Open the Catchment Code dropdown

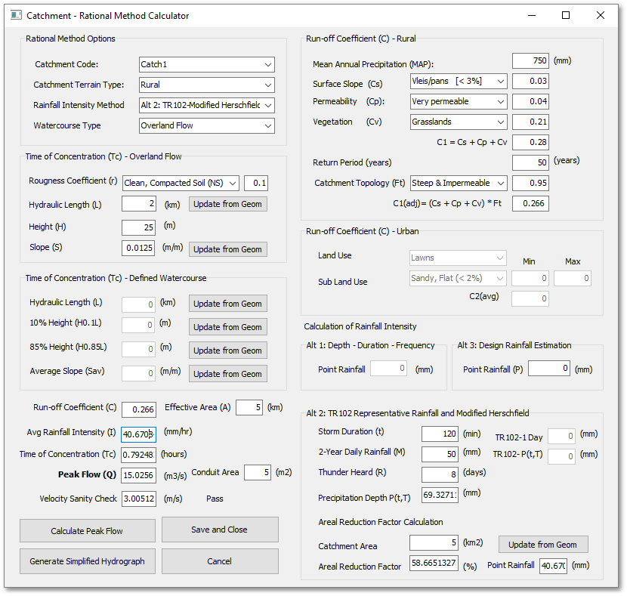coord(207,64)
